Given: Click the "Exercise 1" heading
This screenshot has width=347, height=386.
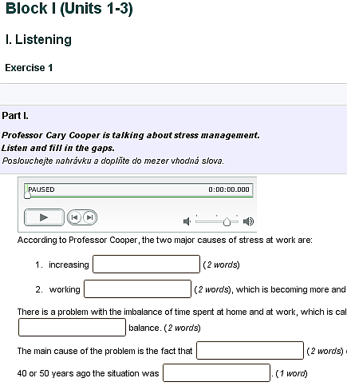Looking at the screenshot, I should click(x=29, y=68).
